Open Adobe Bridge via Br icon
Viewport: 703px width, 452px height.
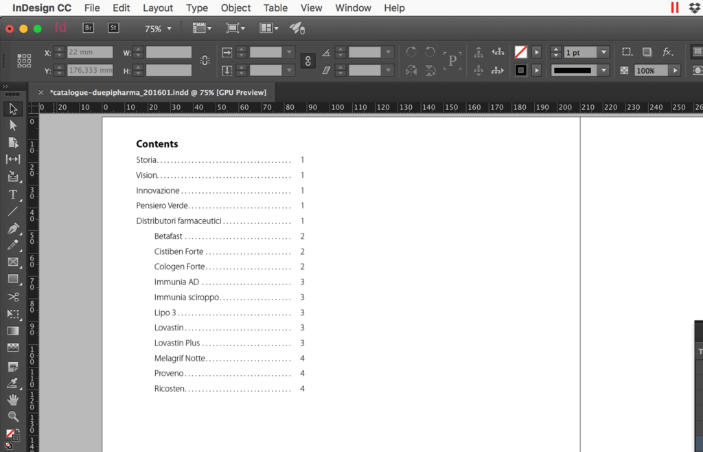click(x=89, y=27)
